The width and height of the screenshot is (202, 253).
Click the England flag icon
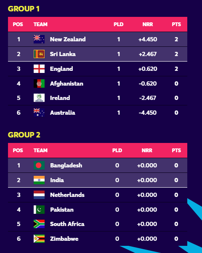39,69
